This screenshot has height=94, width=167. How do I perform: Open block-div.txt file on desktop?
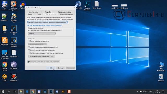click(x=97, y=5)
